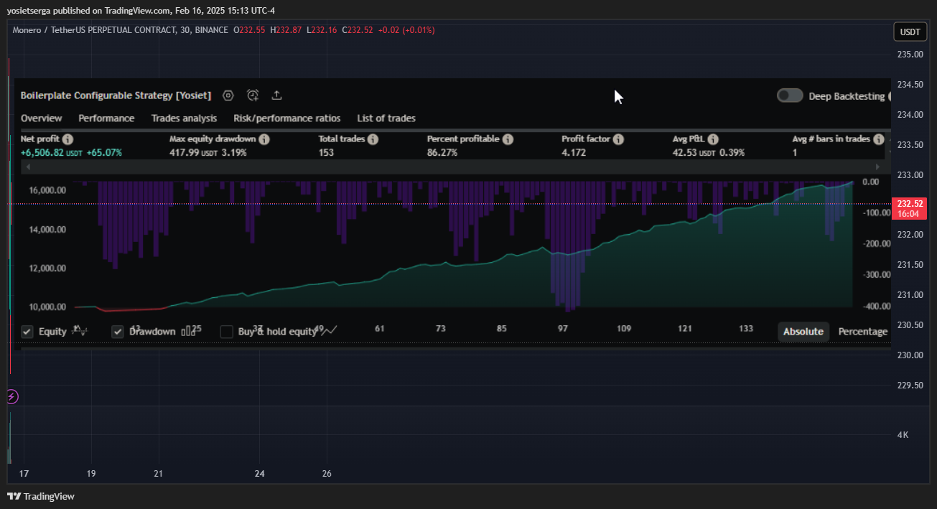
Task: Click the info icon next to Max equity drawdown
Action: (x=264, y=139)
